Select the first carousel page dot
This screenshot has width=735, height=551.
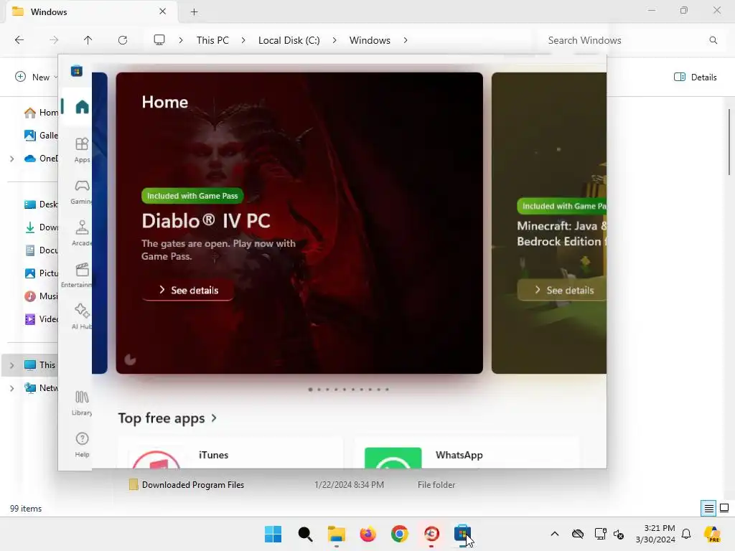310,390
